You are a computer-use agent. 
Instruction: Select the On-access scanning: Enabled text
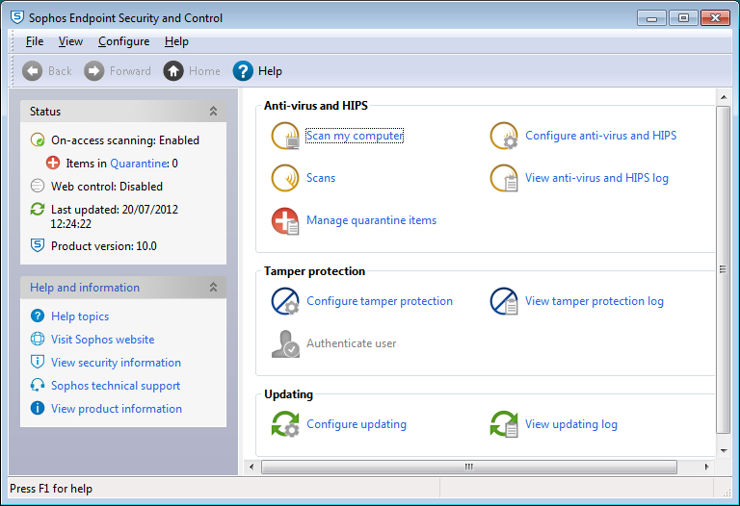click(125, 140)
